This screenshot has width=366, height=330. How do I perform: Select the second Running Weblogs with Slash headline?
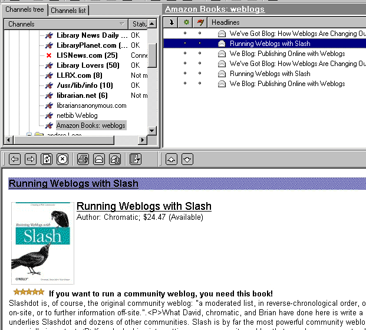pos(270,74)
